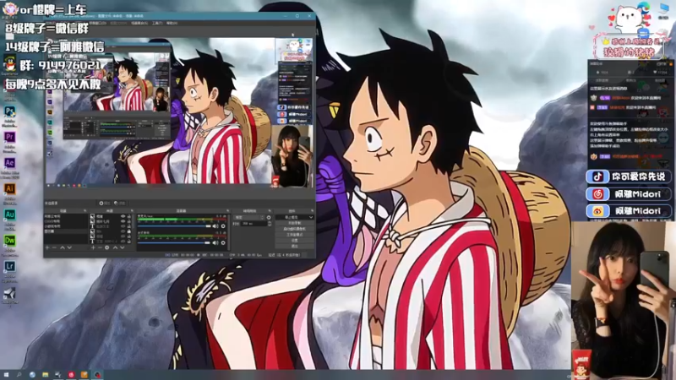The image size is (676, 380).
Task: Open second mixer channel gear settings
Action: coord(223,243)
